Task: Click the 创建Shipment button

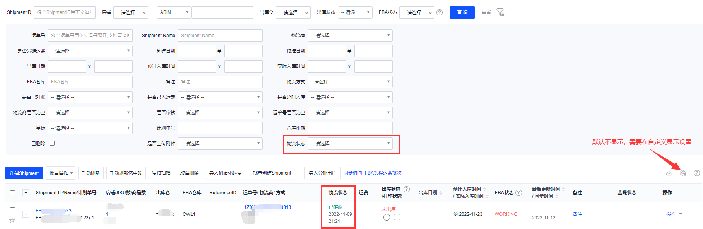Action: click(24, 173)
